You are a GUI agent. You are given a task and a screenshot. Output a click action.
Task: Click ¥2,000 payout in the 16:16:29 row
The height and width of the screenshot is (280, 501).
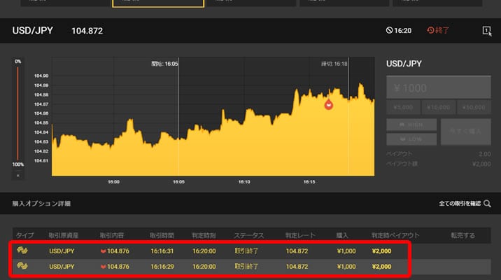pyautogui.click(x=381, y=267)
